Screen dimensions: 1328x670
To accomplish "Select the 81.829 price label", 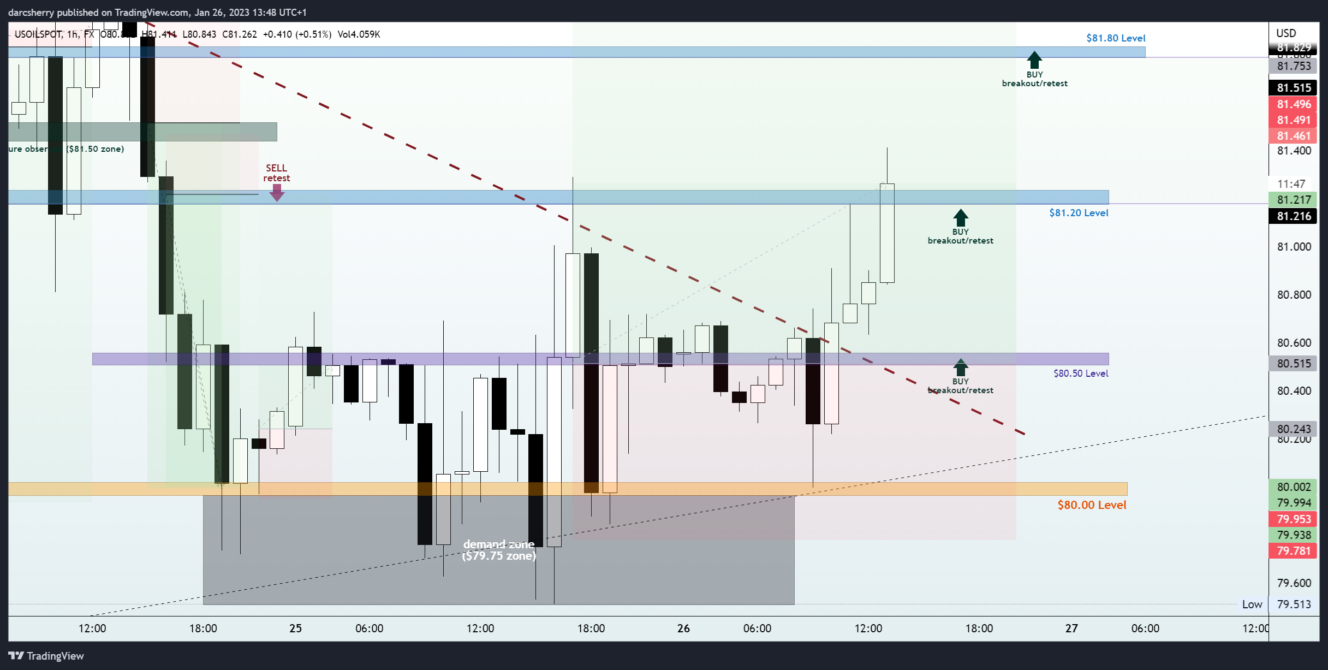I will click(x=1293, y=48).
